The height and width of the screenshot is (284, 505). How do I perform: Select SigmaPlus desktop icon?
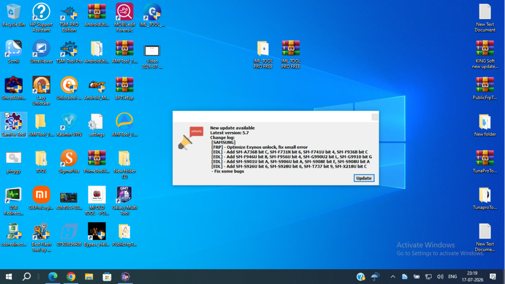pyautogui.click(x=69, y=162)
